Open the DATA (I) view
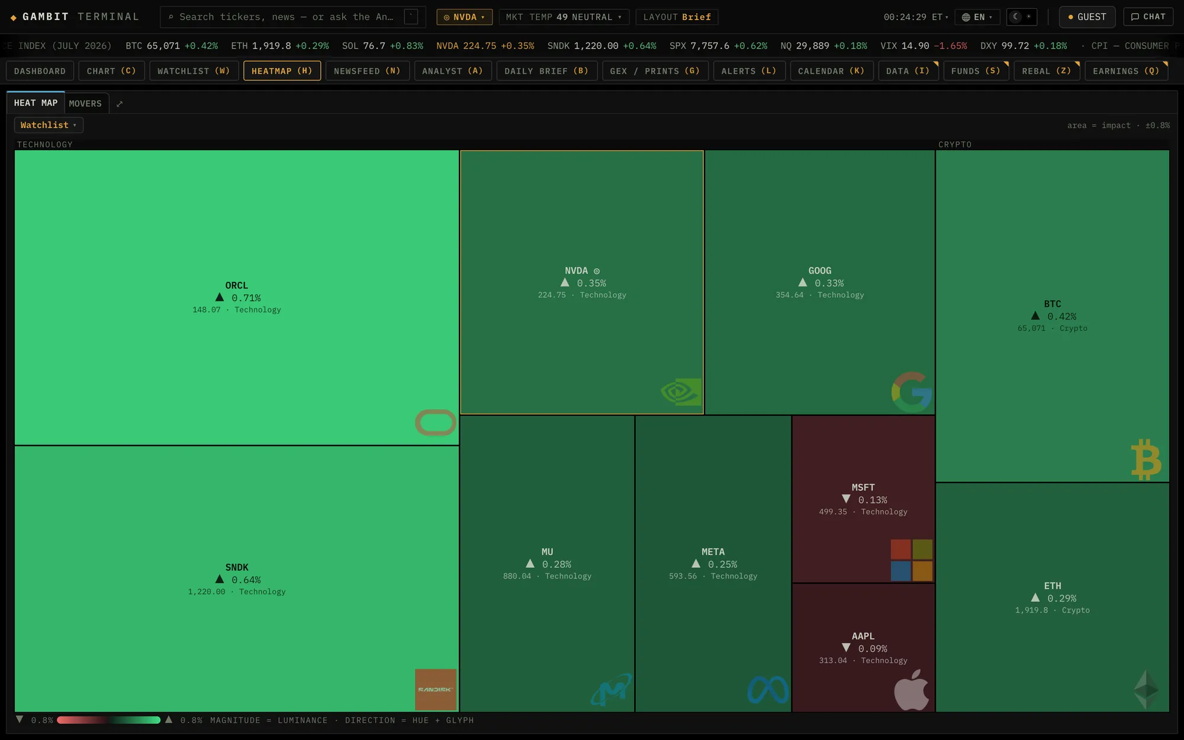This screenshot has height=740, width=1184. pos(908,71)
